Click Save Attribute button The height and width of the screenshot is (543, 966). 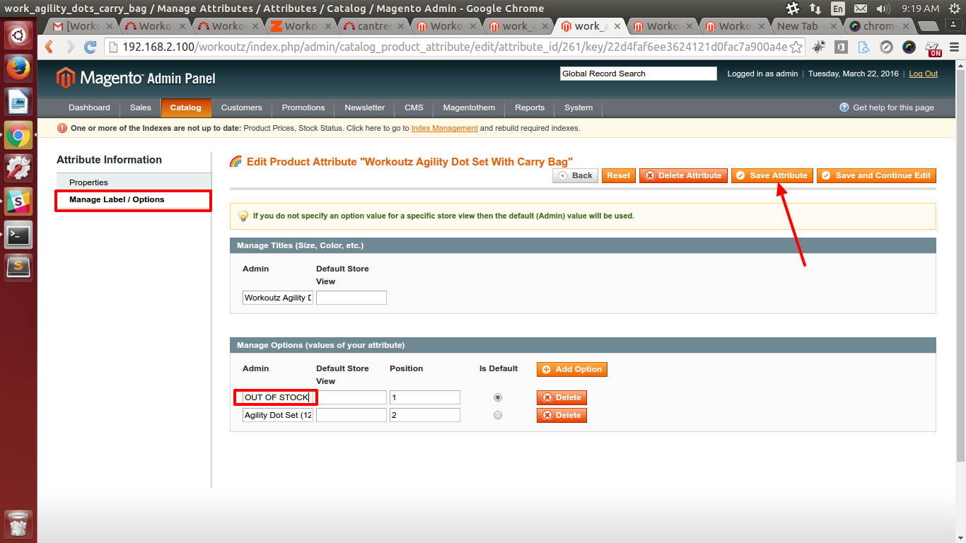pos(772,175)
